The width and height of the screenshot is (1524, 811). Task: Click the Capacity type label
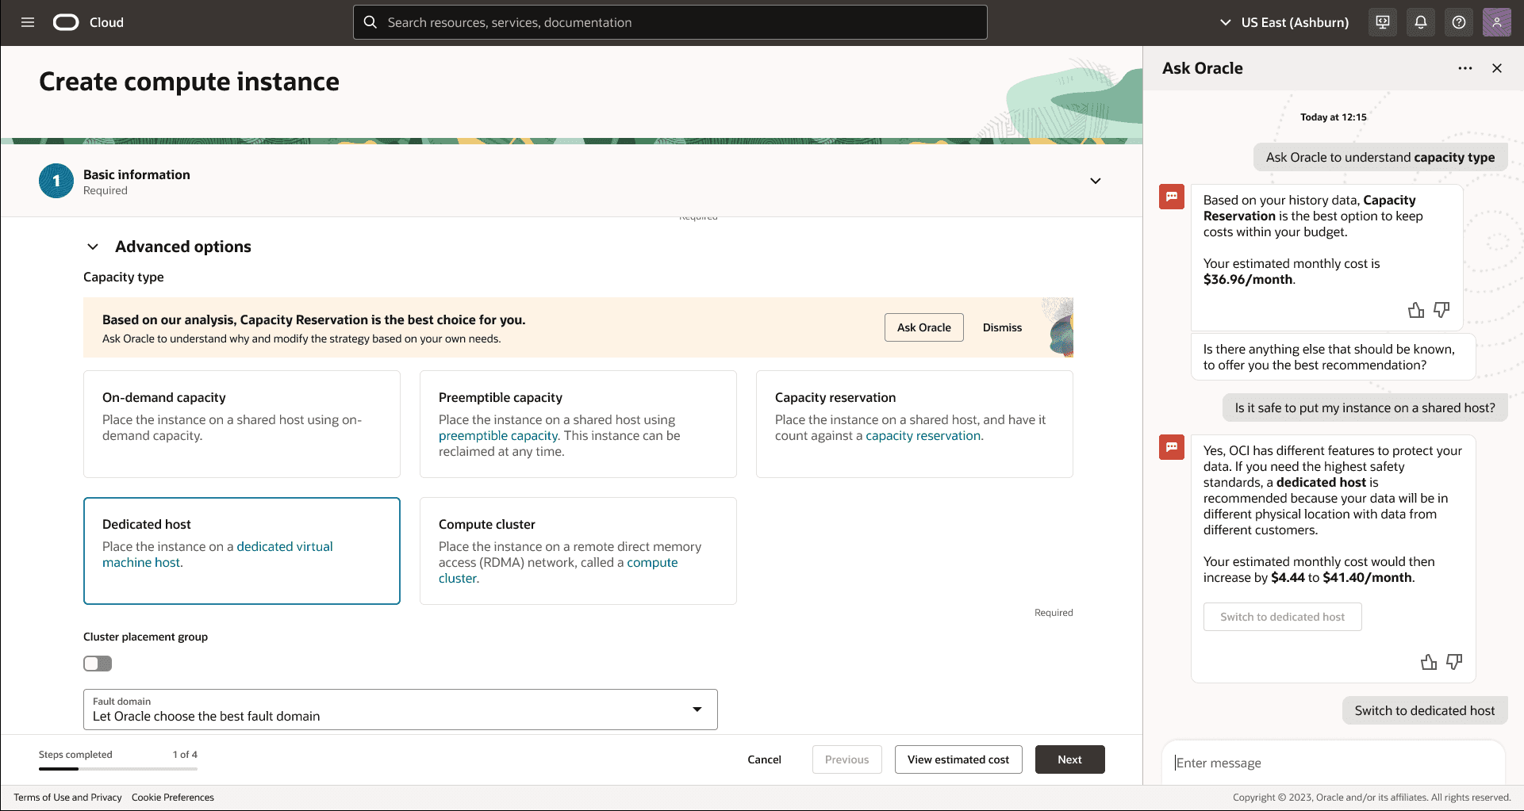pyautogui.click(x=124, y=277)
